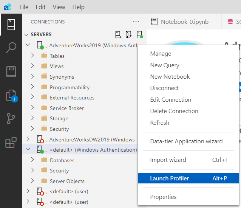Open the File menu
The height and width of the screenshot is (208, 241).
pos(23,7)
